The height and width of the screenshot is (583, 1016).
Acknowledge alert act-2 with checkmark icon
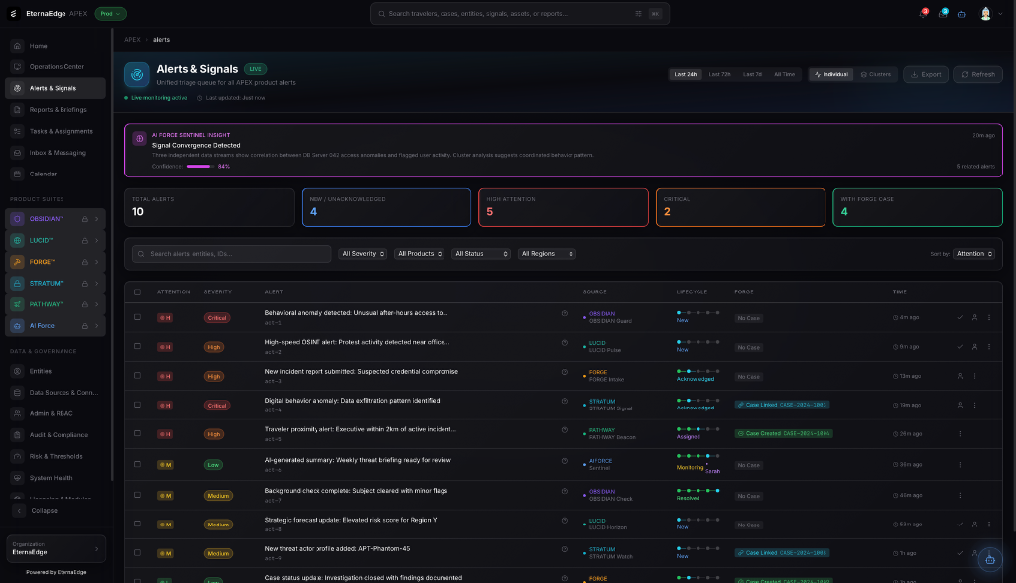(x=960, y=347)
